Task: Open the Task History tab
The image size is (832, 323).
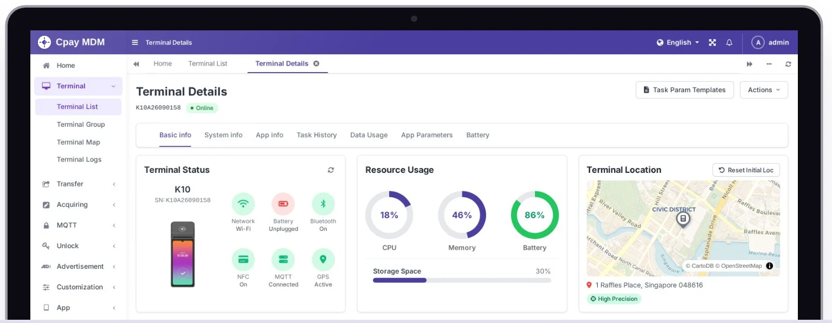Action: [317, 135]
